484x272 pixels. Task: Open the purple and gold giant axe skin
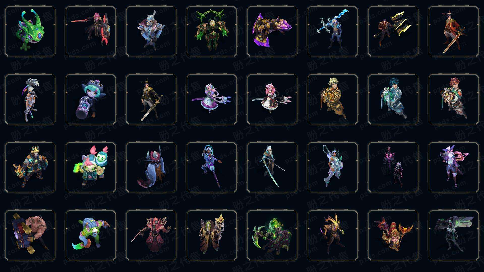[x=272, y=31]
